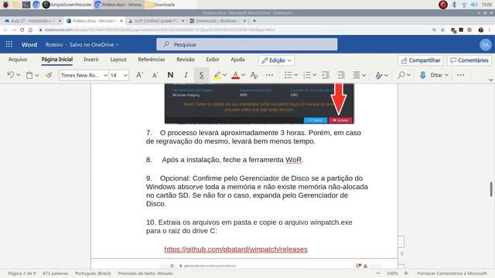495x278 pixels.
Task: Apply the yellow text highlight color
Action: pyautogui.click(x=217, y=75)
